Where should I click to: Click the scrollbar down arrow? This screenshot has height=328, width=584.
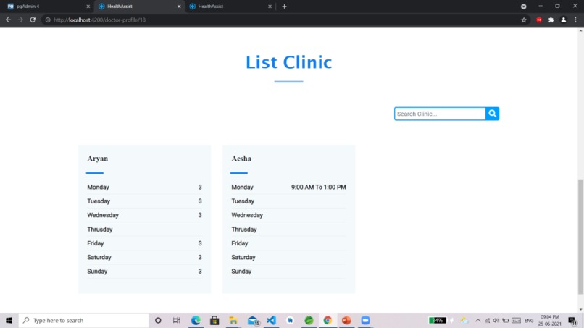(x=580, y=310)
